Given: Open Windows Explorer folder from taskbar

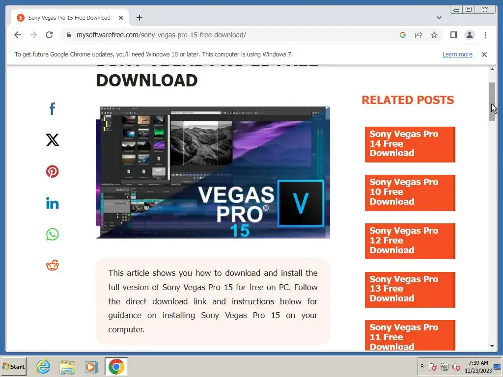Looking at the screenshot, I should [67, 366].
